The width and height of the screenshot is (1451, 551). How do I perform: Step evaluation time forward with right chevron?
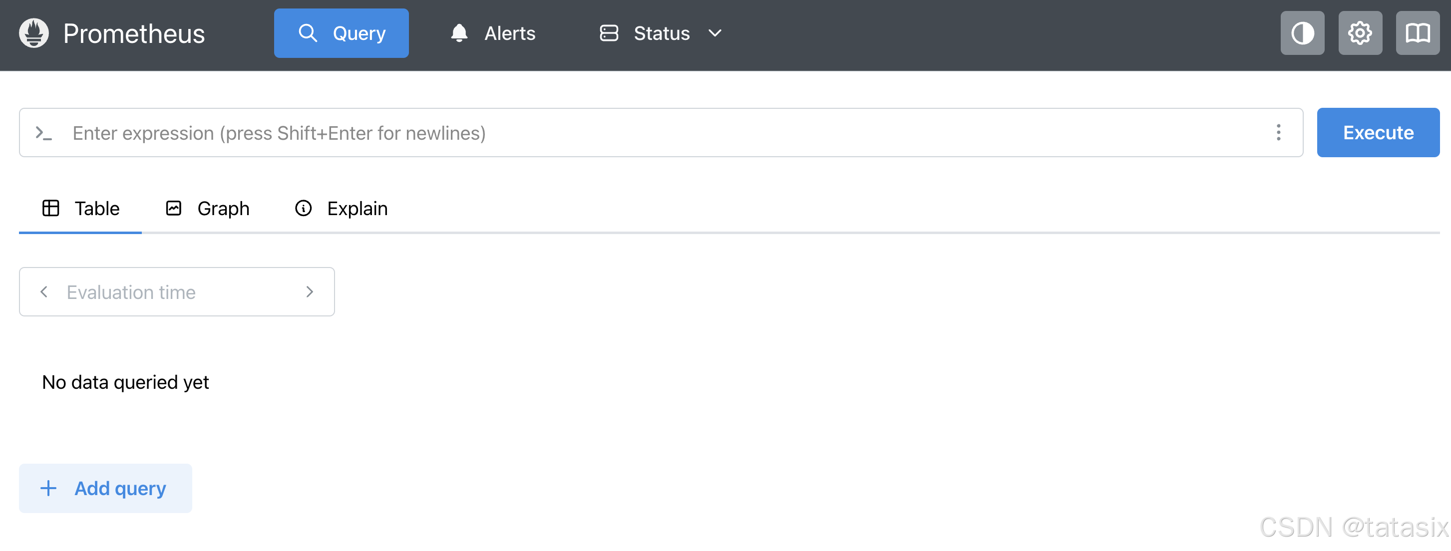(309, 292)
